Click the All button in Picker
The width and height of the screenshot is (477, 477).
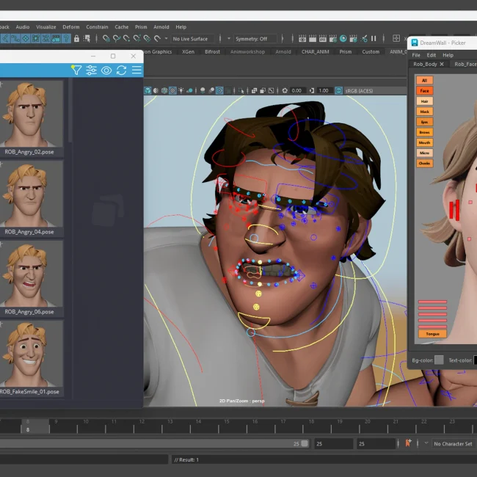424,80
